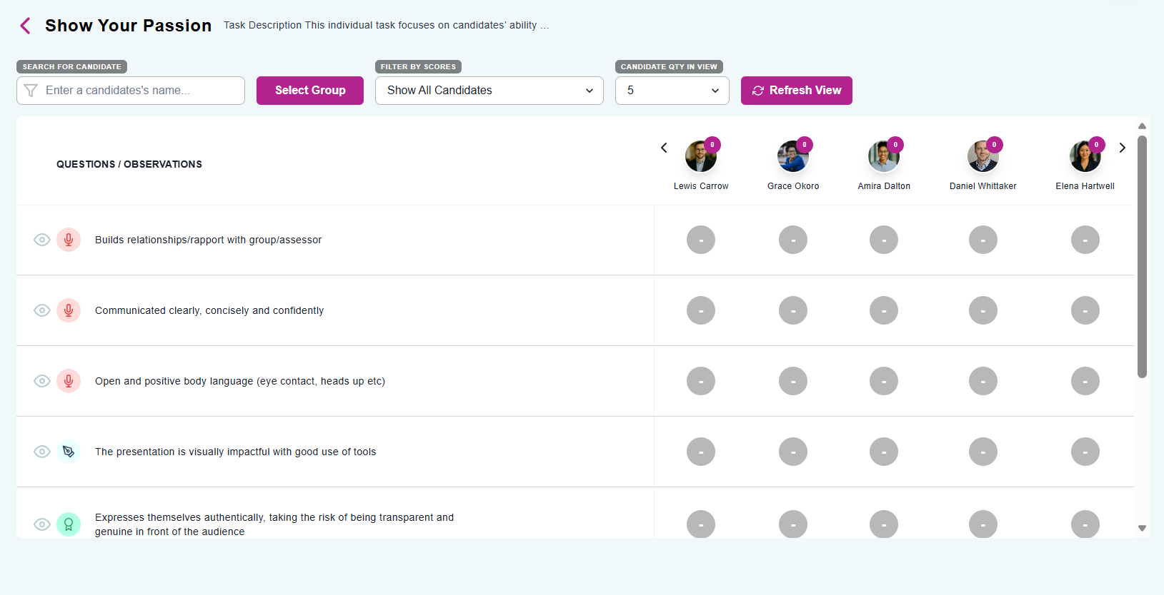
Task: Set Amira Dalton's score for Expresses themselves authentically
Action: tap(884, 524)
